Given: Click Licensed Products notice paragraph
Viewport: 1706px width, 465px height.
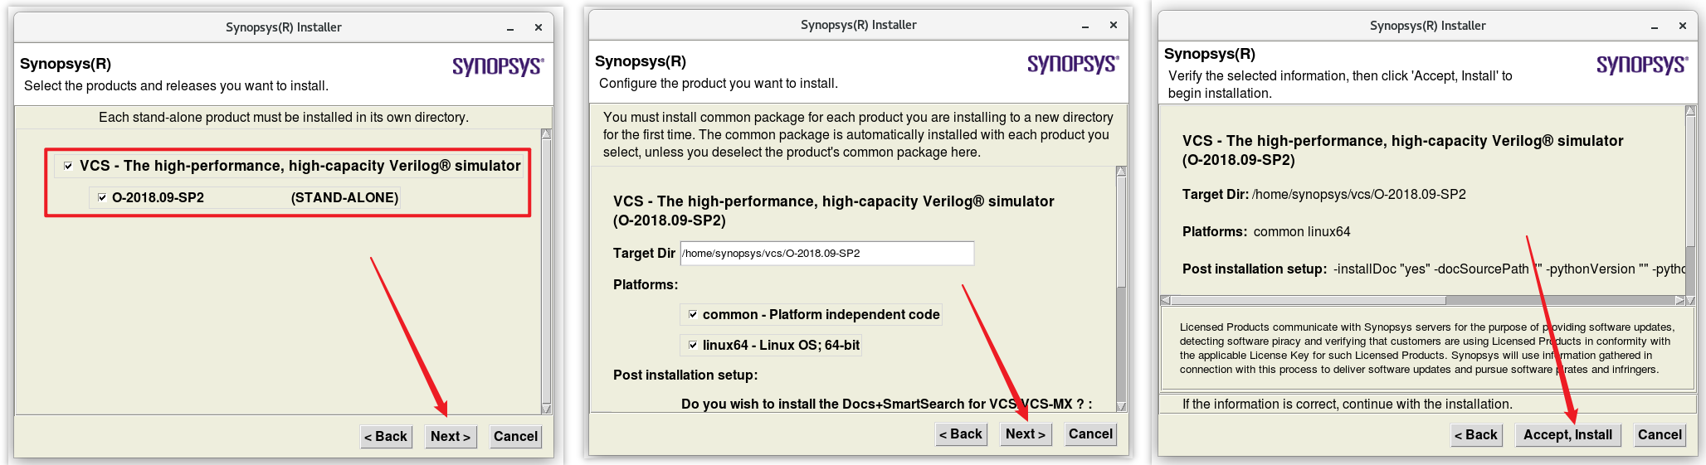Looking at the screenshot, I should coord(1427,348).
